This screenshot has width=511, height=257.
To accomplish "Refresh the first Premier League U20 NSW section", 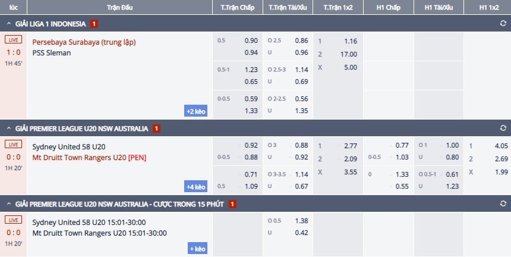I will click(x=503, y=128).
